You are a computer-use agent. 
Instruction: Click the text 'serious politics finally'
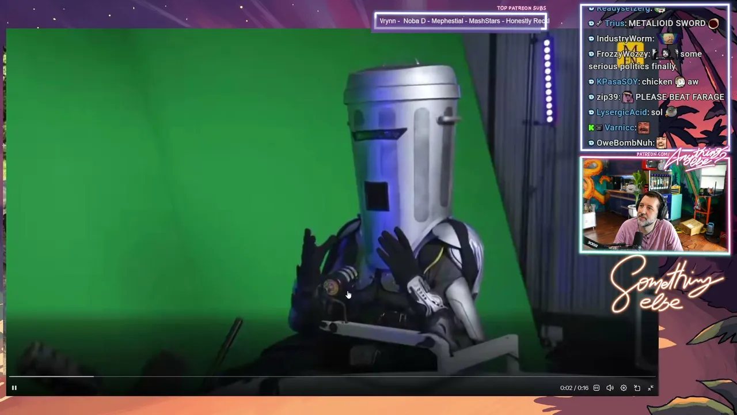pos(632,67)
